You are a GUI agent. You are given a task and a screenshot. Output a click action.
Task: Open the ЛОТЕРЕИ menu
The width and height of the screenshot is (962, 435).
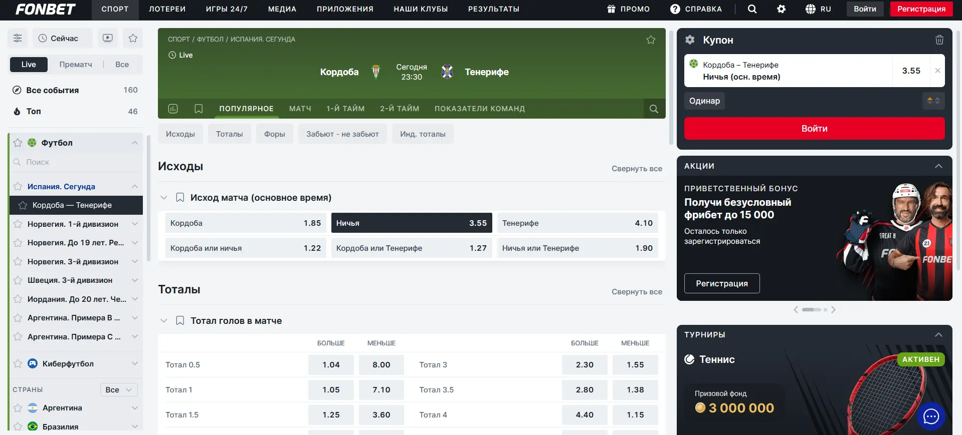[x=167, y=9]
